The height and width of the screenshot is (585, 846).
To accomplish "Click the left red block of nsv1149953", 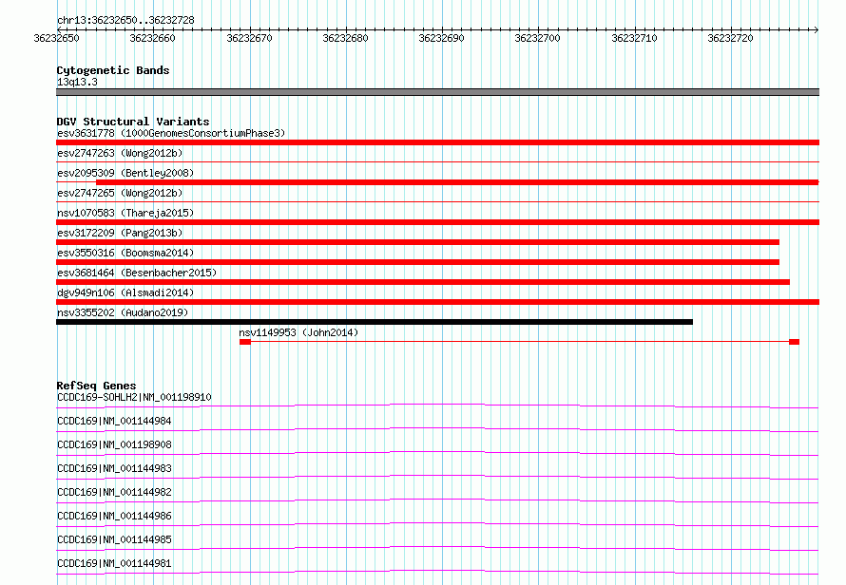I will [245, 342].
